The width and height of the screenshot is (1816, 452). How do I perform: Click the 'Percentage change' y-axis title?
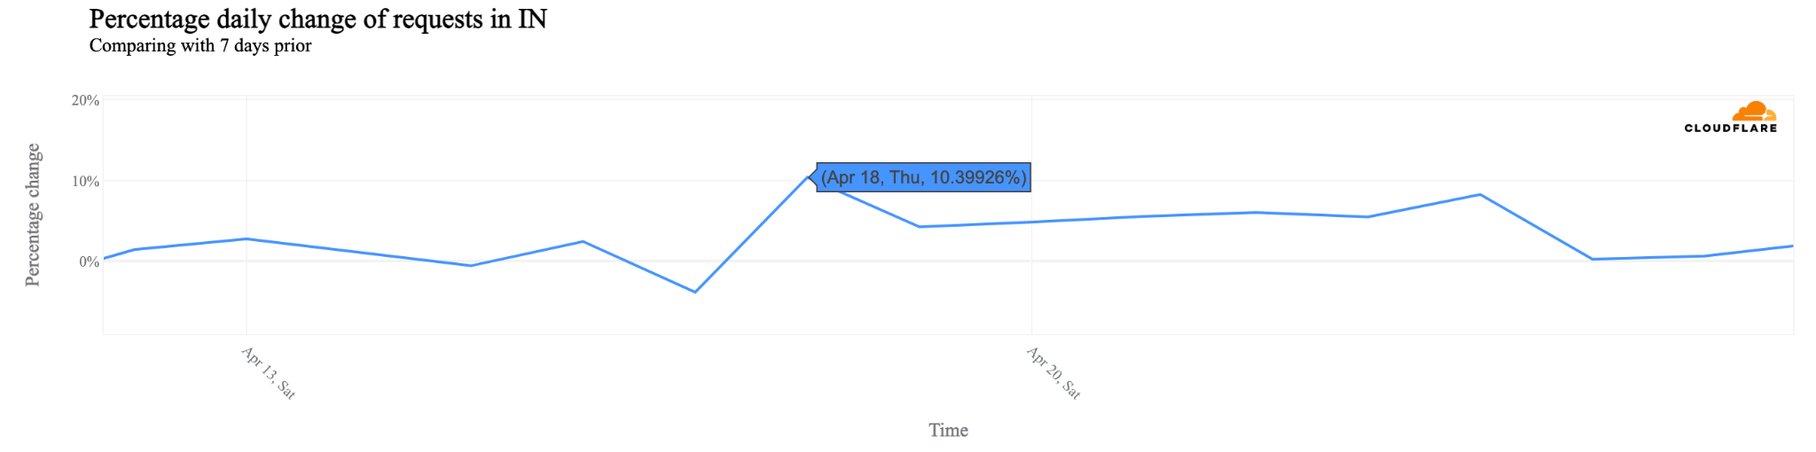pos(33,214)
